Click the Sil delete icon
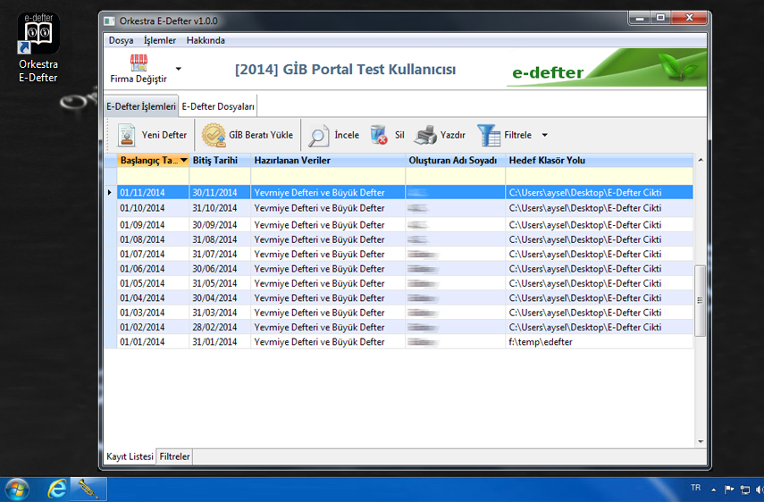The height and width of the screenshot is (502, 764). 379,135
